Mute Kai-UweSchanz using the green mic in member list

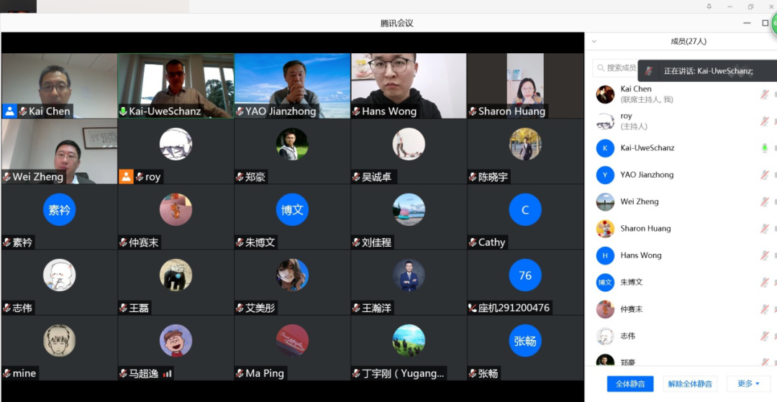coord(764,148)
